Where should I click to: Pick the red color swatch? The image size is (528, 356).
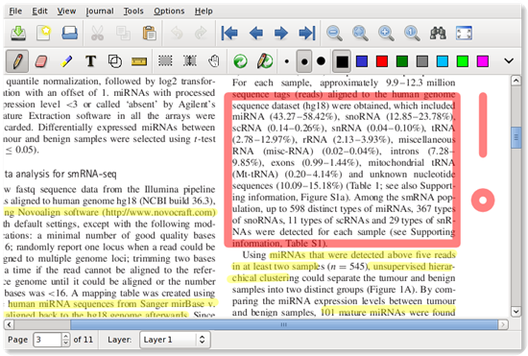382,61
